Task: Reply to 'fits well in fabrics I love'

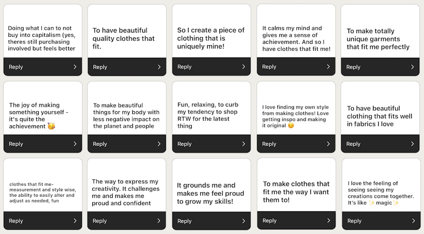Action: pyautogui.click(x=353, y=144)
